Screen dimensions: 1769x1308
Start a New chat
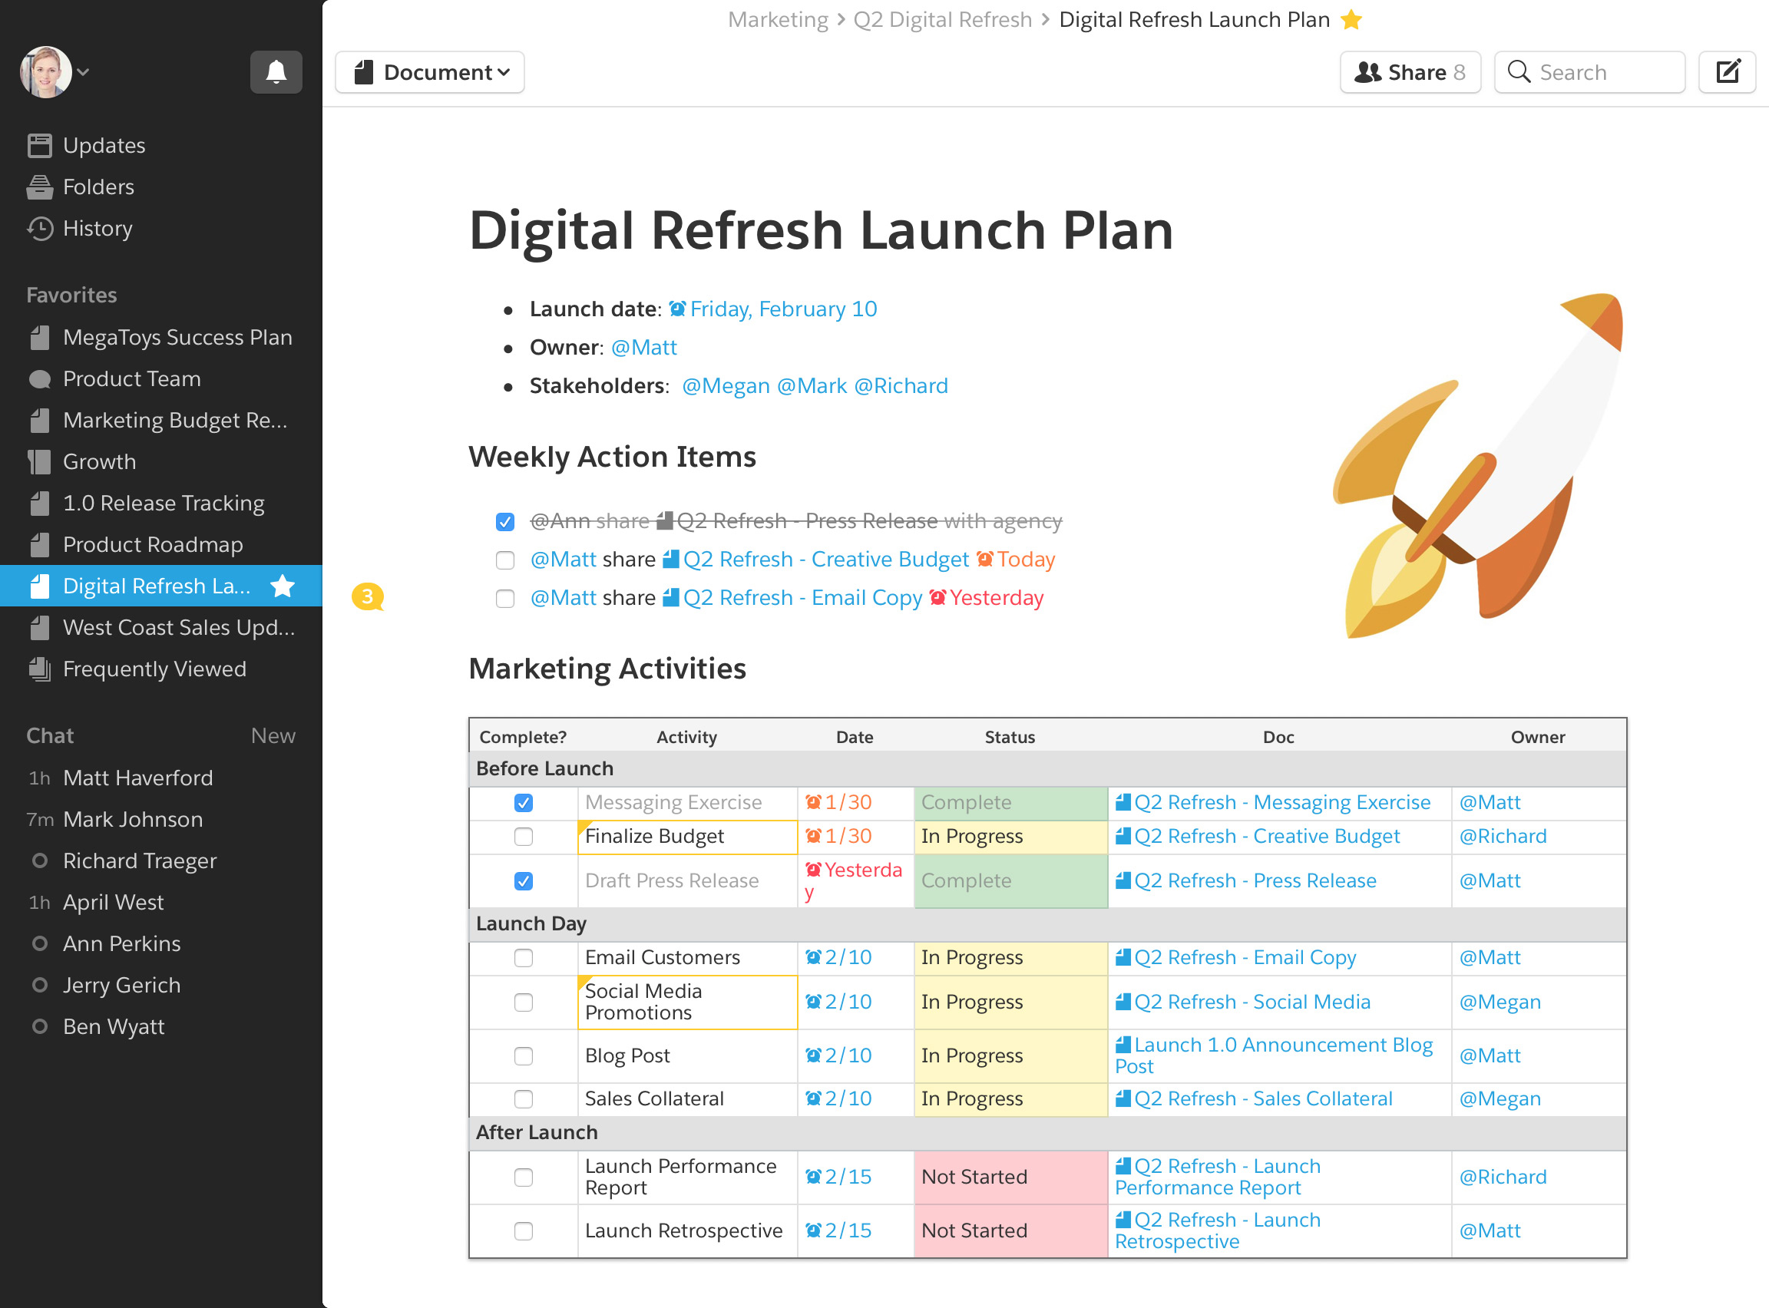[273, 735]
